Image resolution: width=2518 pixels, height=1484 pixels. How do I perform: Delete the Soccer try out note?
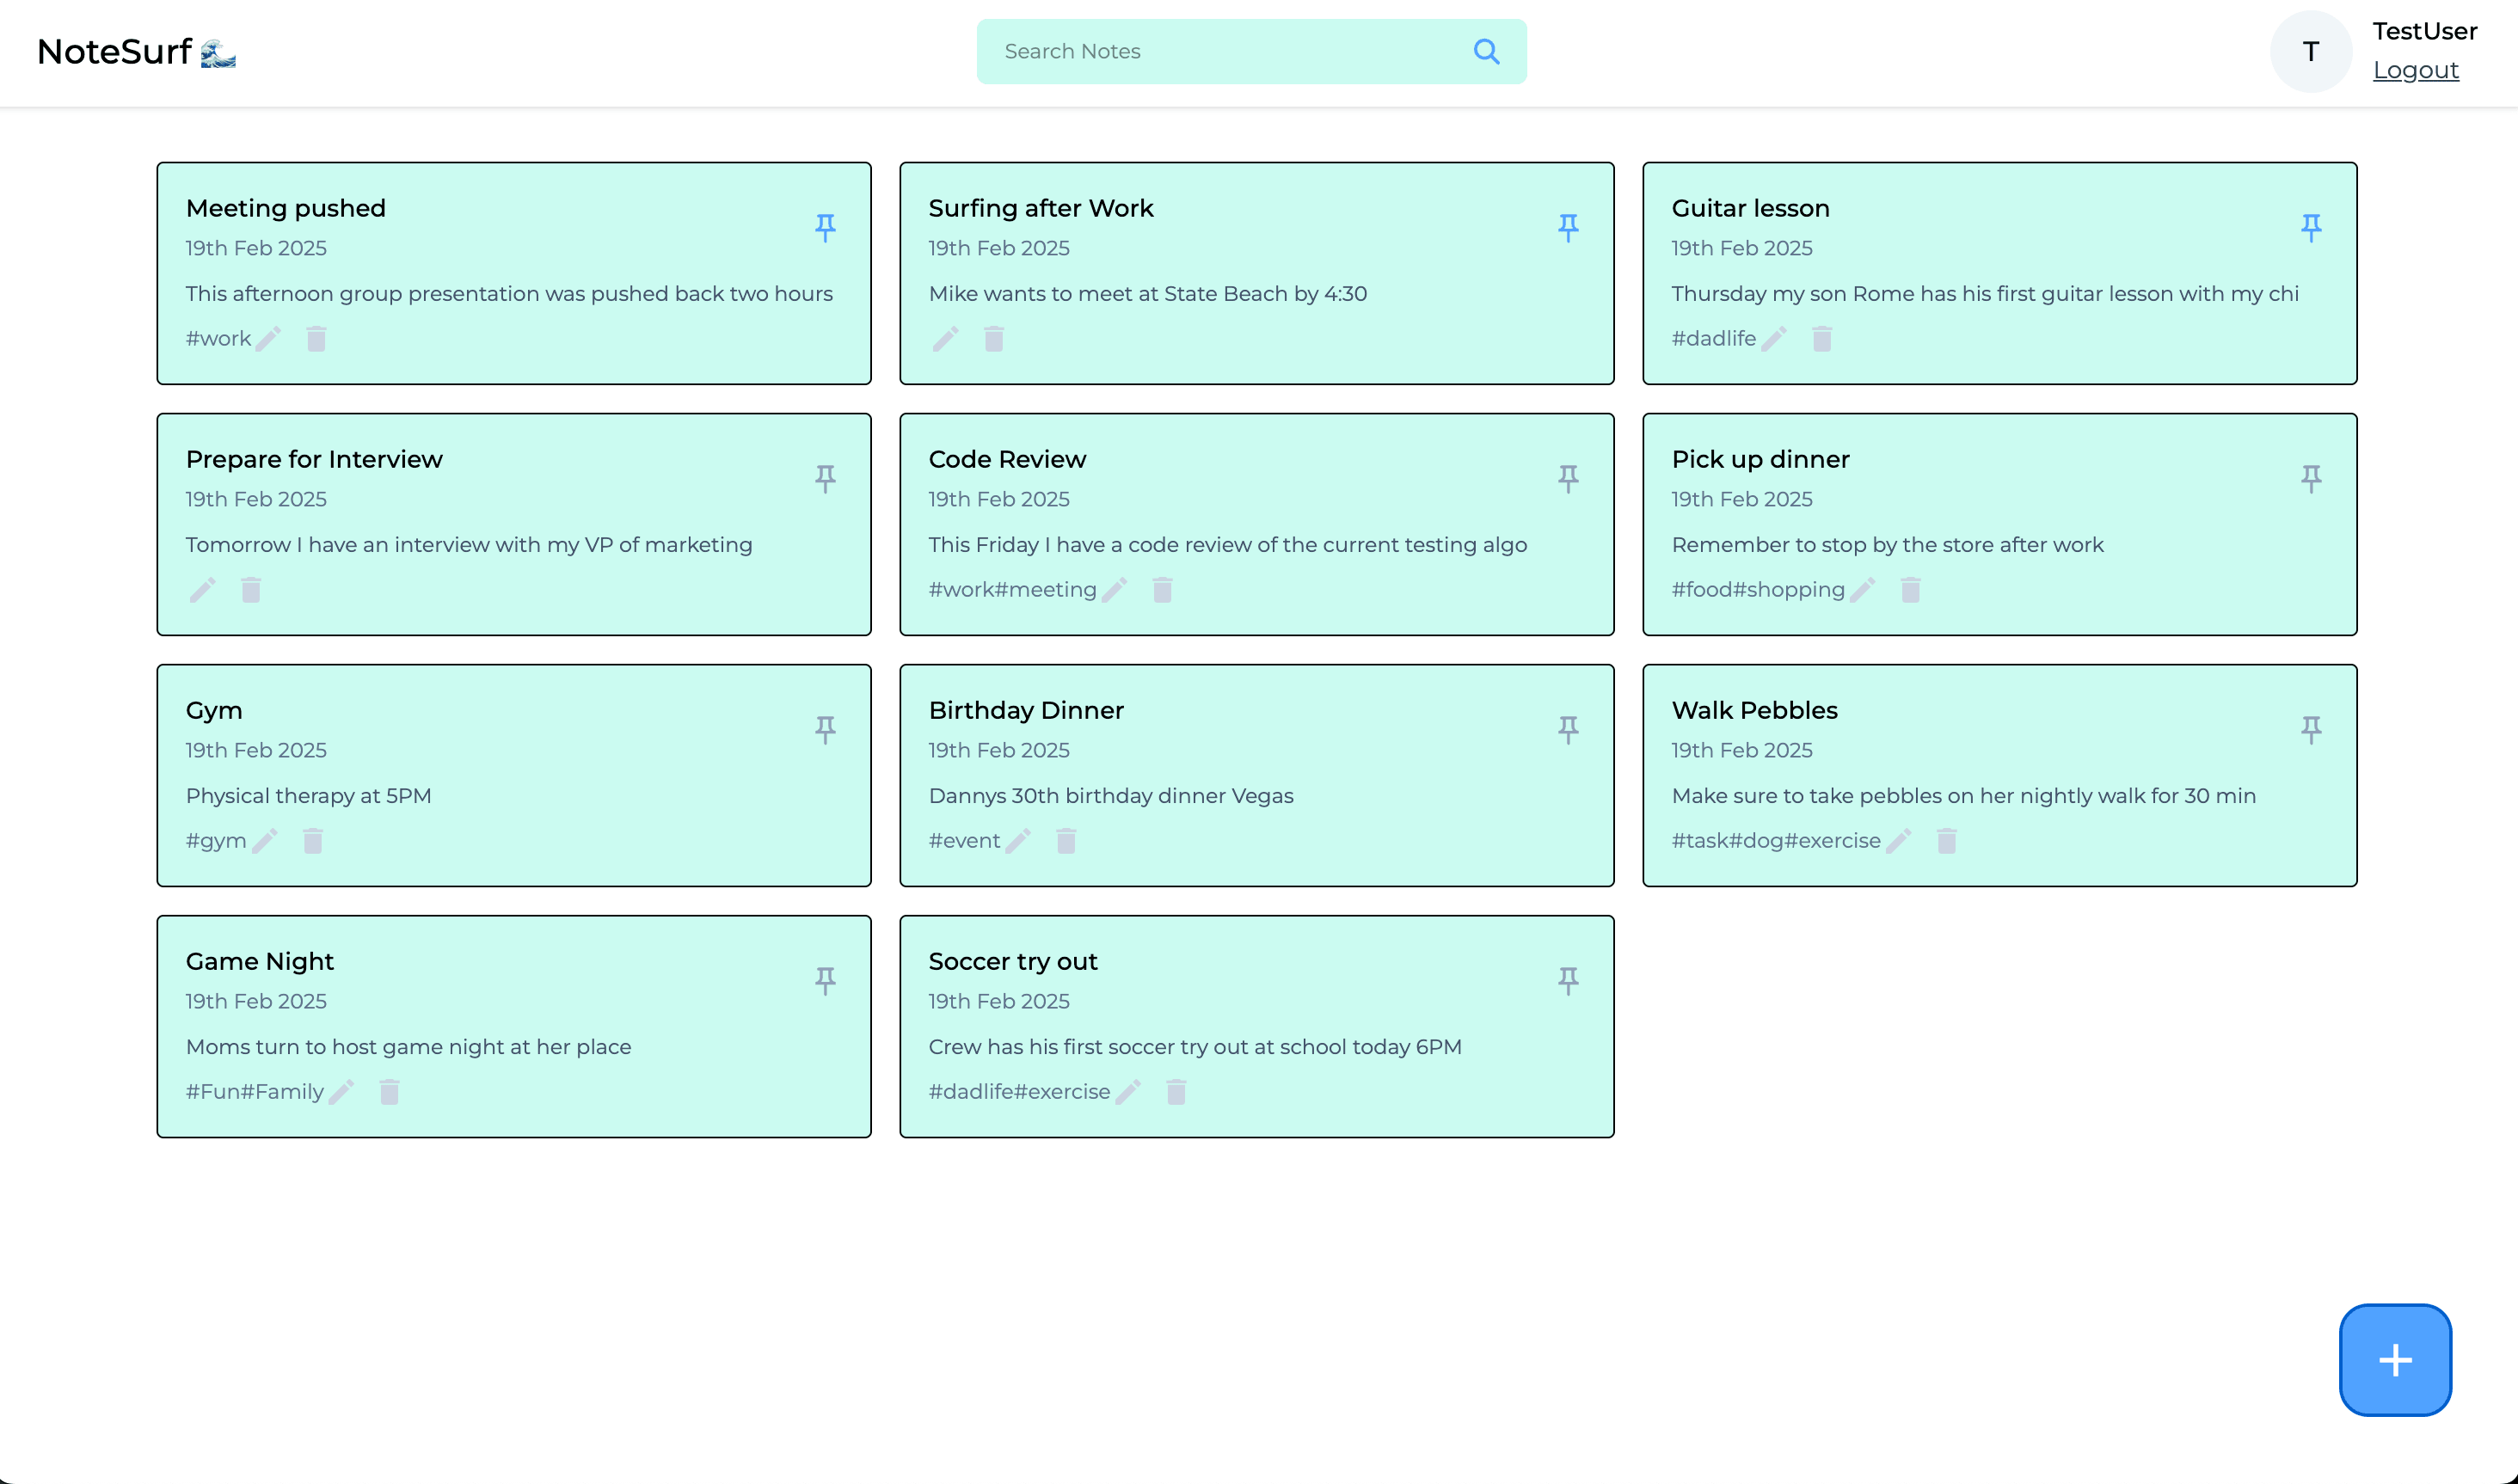(x=1176, y=1092)
